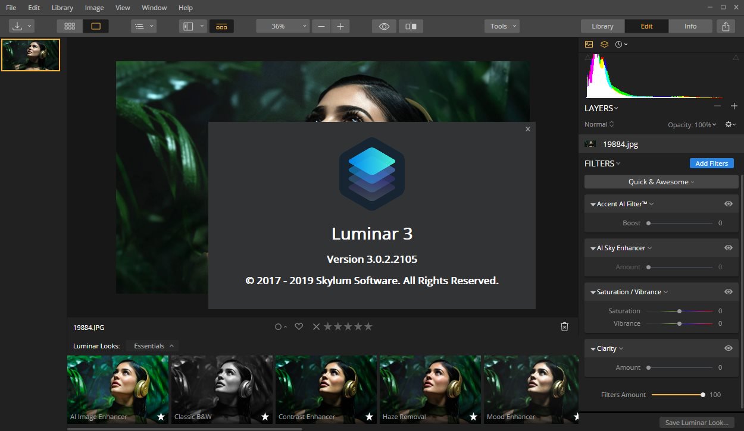Open the Opacity 100% dropdown

(x=692, y=125)
